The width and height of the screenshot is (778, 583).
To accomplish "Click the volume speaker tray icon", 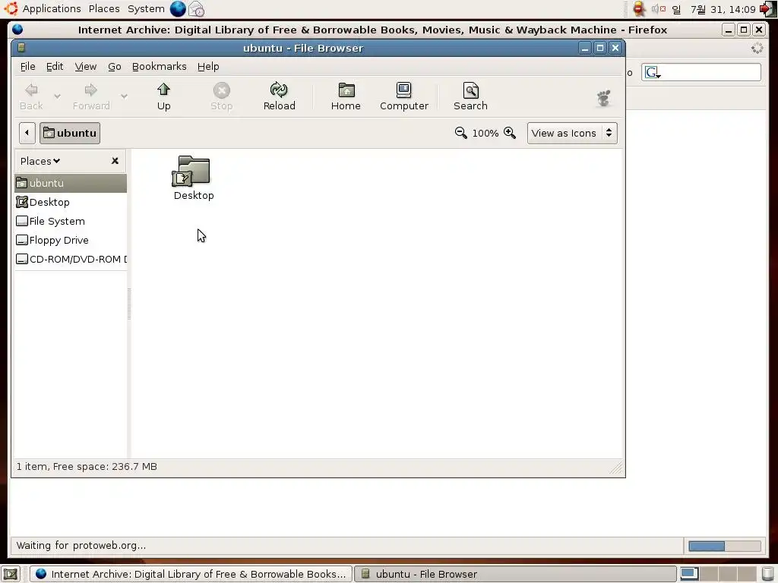I will click(x=659, y=8).
